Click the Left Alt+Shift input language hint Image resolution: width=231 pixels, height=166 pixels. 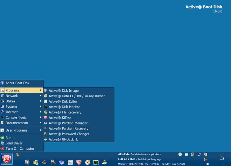click(139, 159)
